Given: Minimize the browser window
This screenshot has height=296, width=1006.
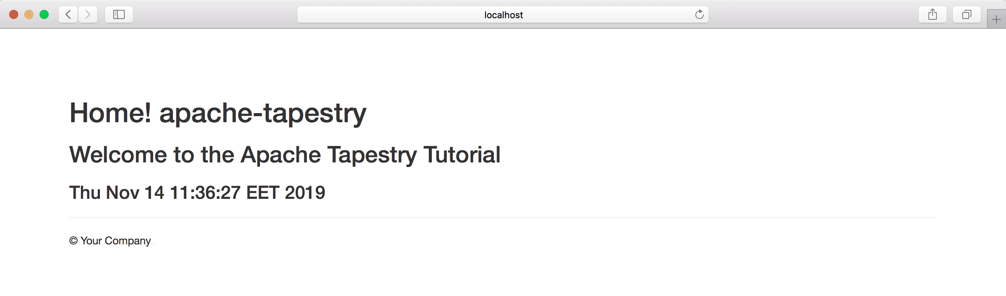Looking at the screenshot, I should [x=29, y=15].
